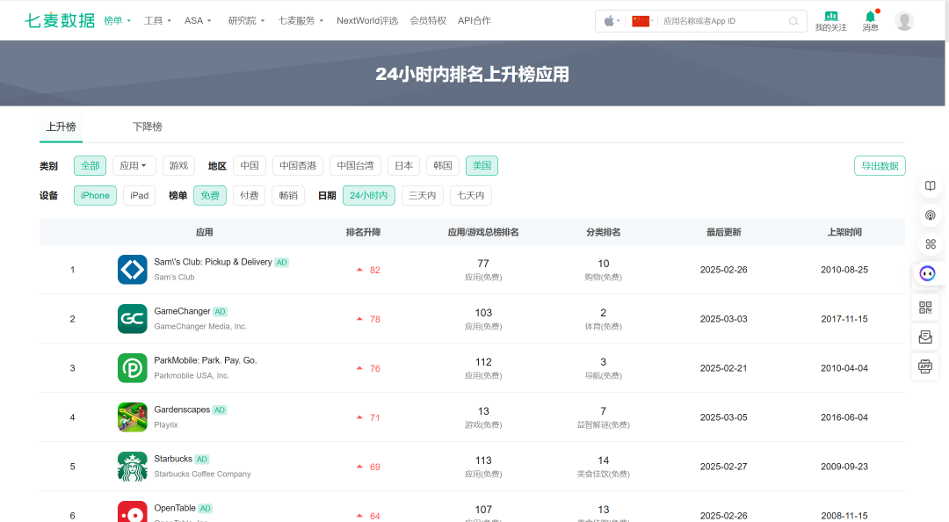Expand the 工具 menu
Screen dimensions: 949x522
(157, 20)
